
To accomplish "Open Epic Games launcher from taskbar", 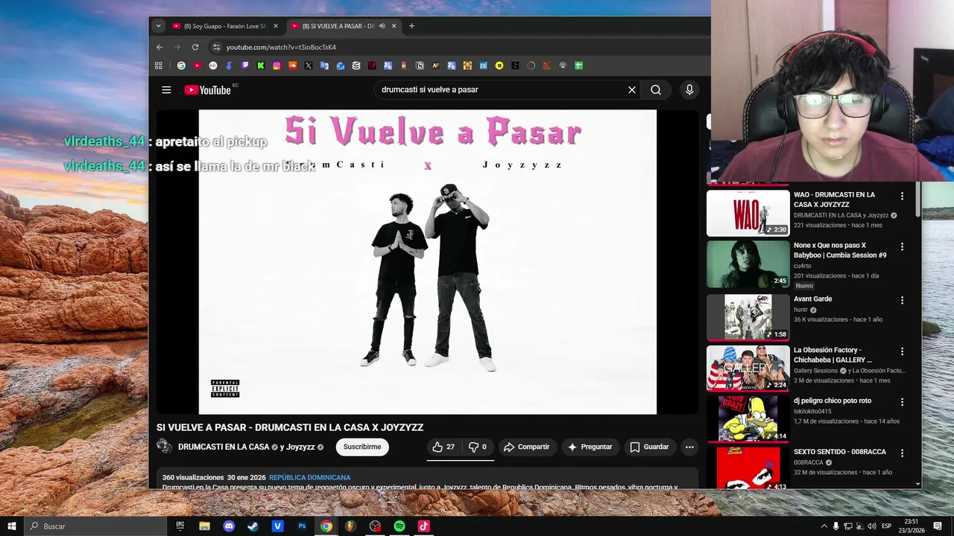I will (180, 526).
